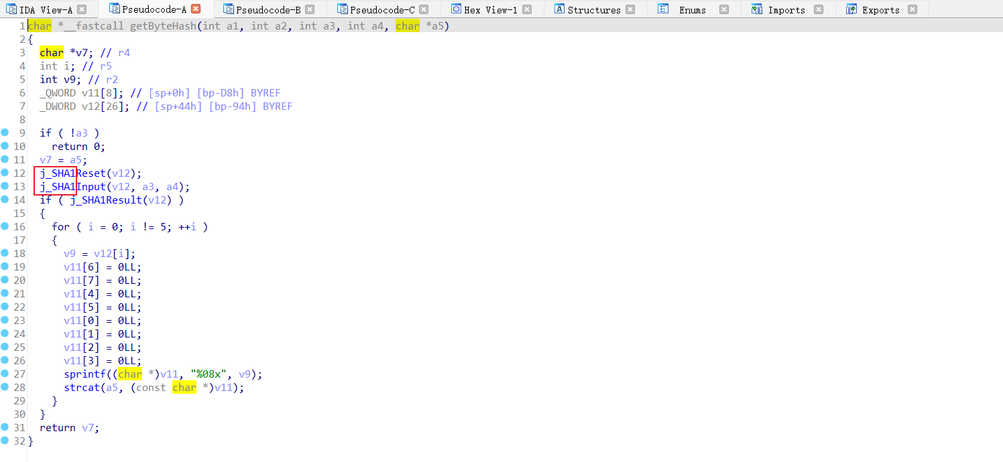Viewport: 1003px width, 462px height.
Task: Click the Imports tab icon
Action: pos(757,9)
